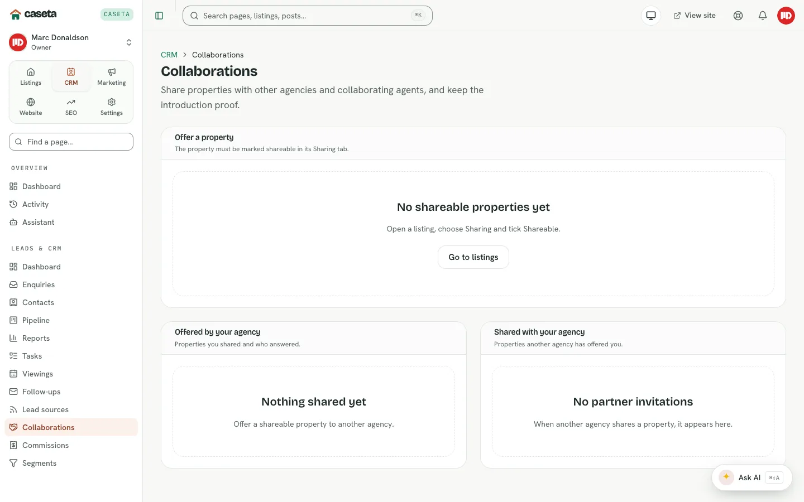
Task: Open Activity in the sidebar
Action: tap(71, 204)
